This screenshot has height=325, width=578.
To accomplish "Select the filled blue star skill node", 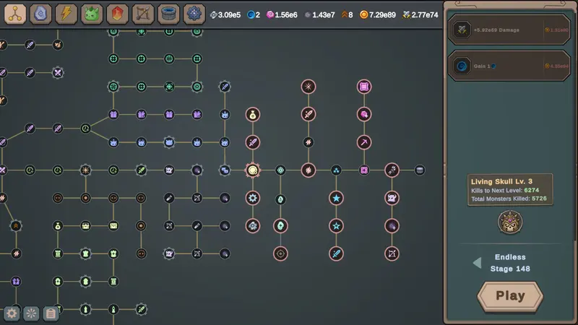I will (x=336, y=198).
